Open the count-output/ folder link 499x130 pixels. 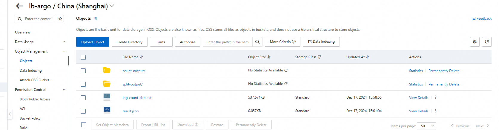point(134,71)
